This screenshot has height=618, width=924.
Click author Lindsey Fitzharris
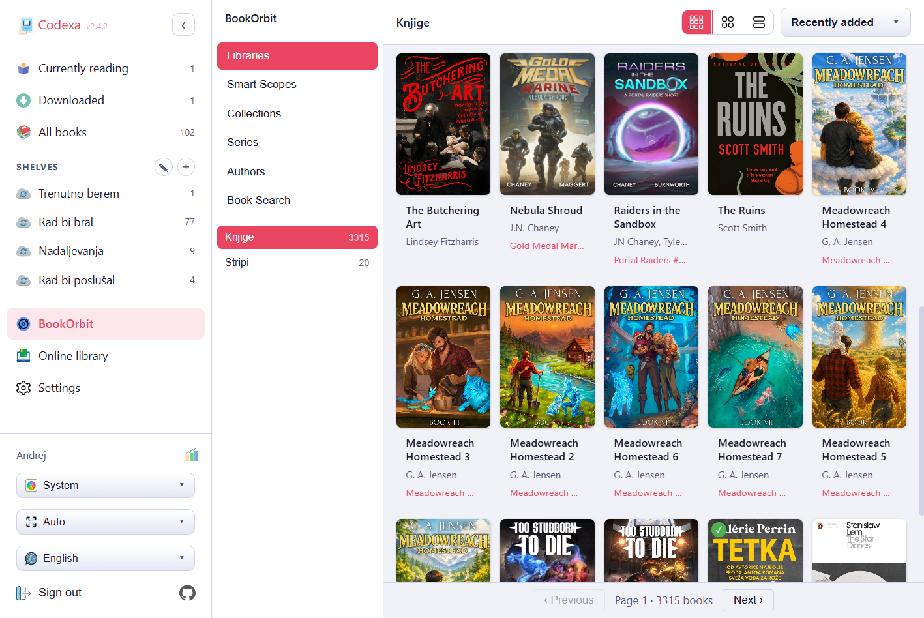coord(442,242)
